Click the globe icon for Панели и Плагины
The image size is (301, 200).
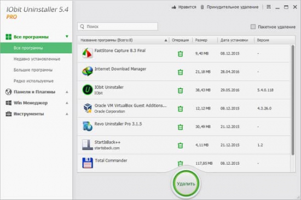[8, 92]
